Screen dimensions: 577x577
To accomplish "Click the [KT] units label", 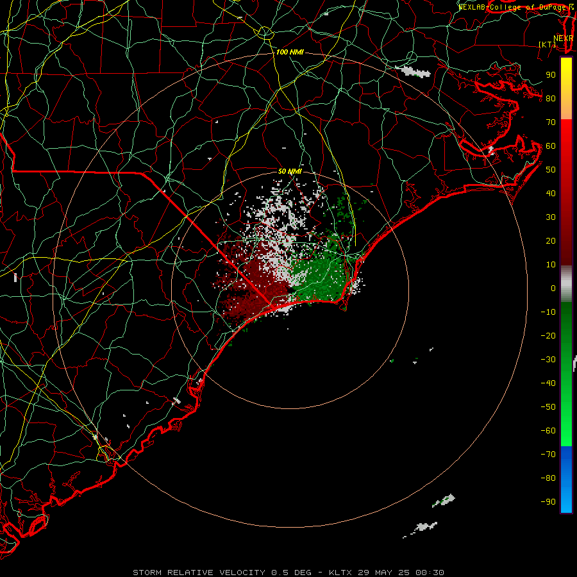I will [548, 44].
